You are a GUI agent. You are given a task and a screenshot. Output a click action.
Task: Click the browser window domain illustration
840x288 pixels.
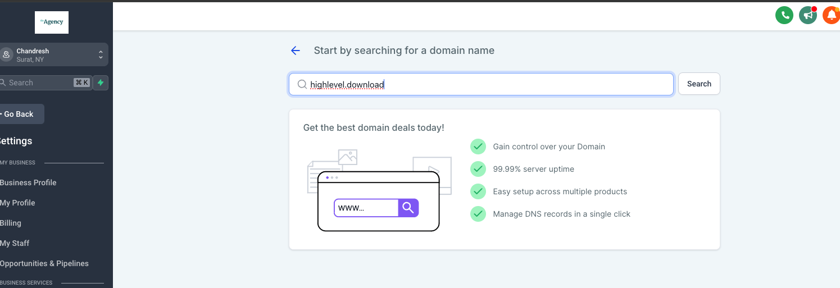[x=379, y=190]
